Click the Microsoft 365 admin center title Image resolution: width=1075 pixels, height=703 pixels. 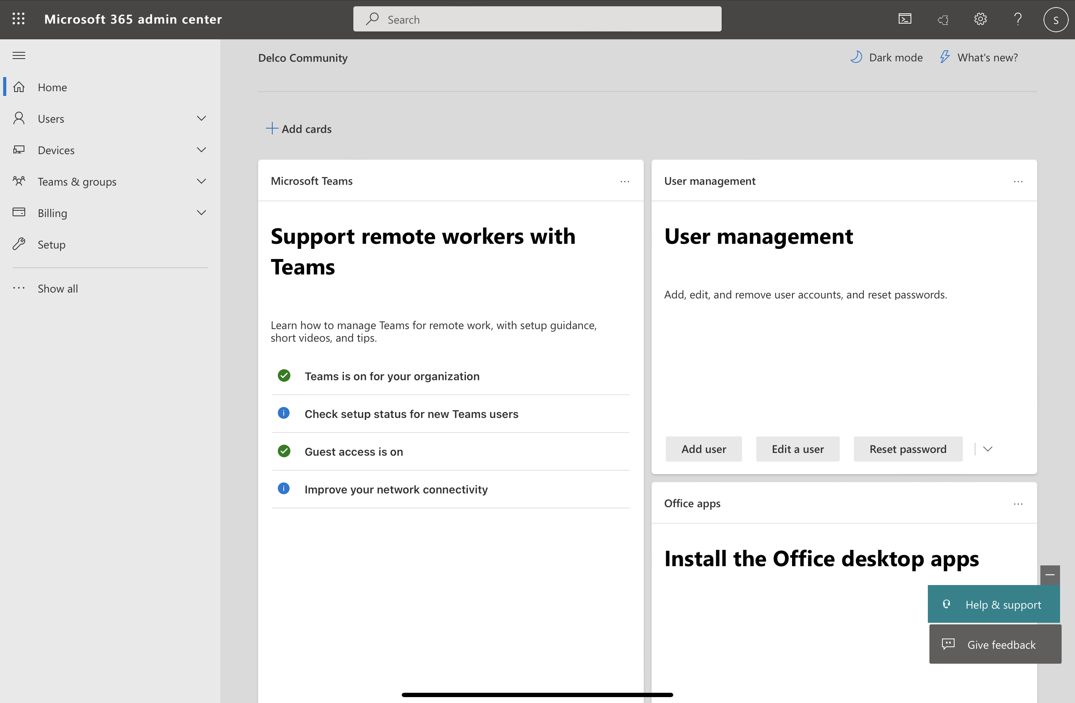coord(133,19)
